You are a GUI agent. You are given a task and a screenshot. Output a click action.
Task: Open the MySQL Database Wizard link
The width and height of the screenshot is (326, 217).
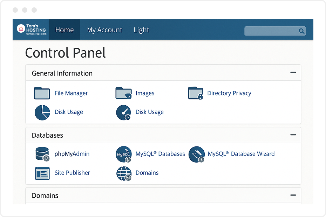pos(241,154)
